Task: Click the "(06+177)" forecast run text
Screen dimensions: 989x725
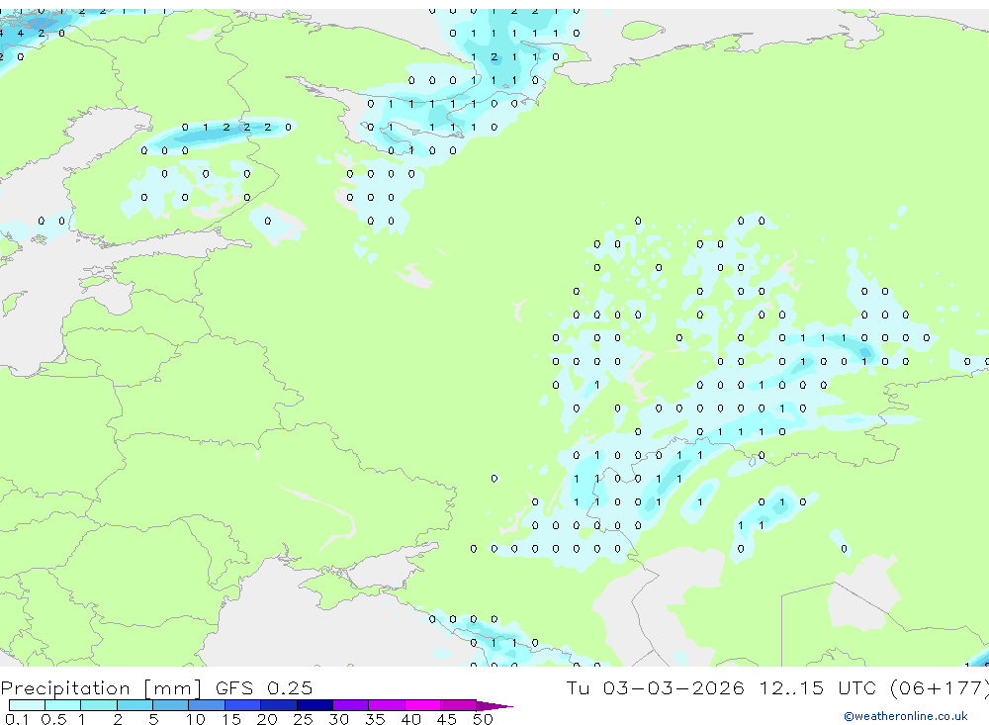Action: point(940,687)
